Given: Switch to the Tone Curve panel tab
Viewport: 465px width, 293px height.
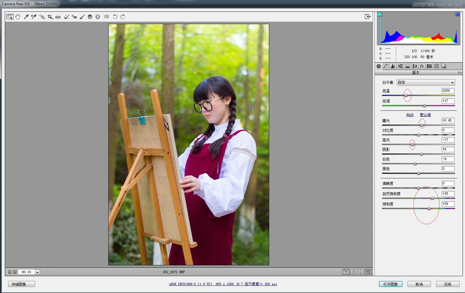Looking at the screenshot, I should [386, 66].
